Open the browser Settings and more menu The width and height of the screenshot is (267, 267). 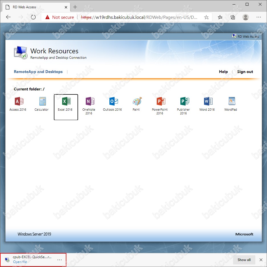[259, 17]
